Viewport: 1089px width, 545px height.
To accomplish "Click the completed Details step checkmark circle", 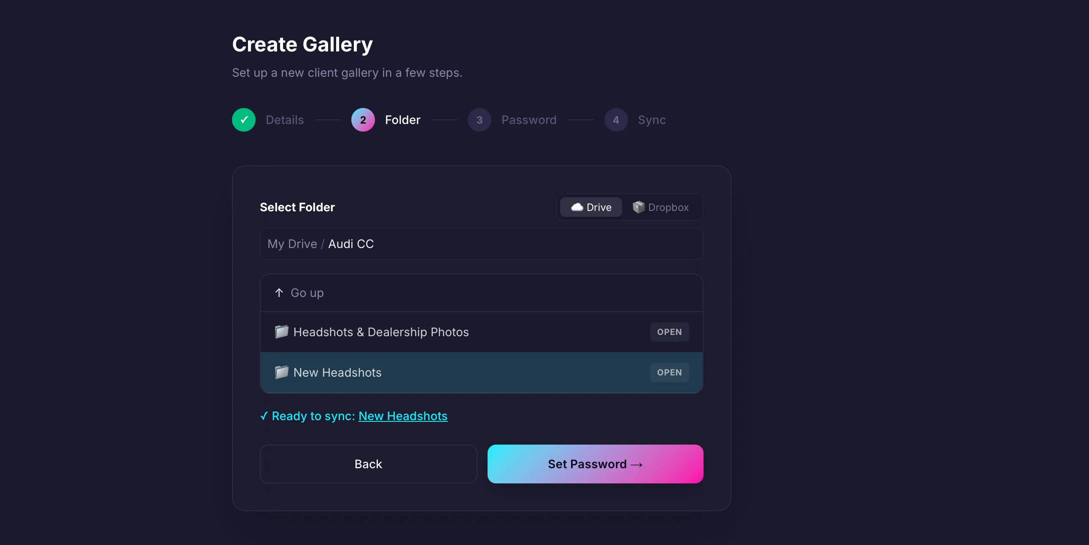I will [243, 120].
